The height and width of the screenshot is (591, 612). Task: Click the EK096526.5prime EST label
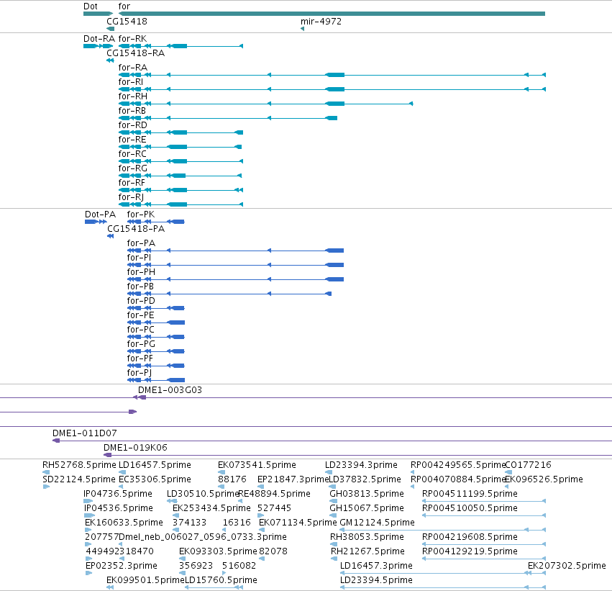point(544,479)
